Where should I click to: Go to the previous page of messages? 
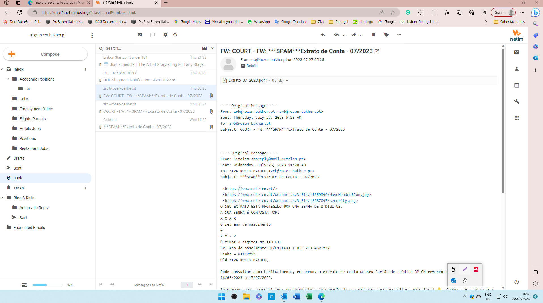coord(112,285)
